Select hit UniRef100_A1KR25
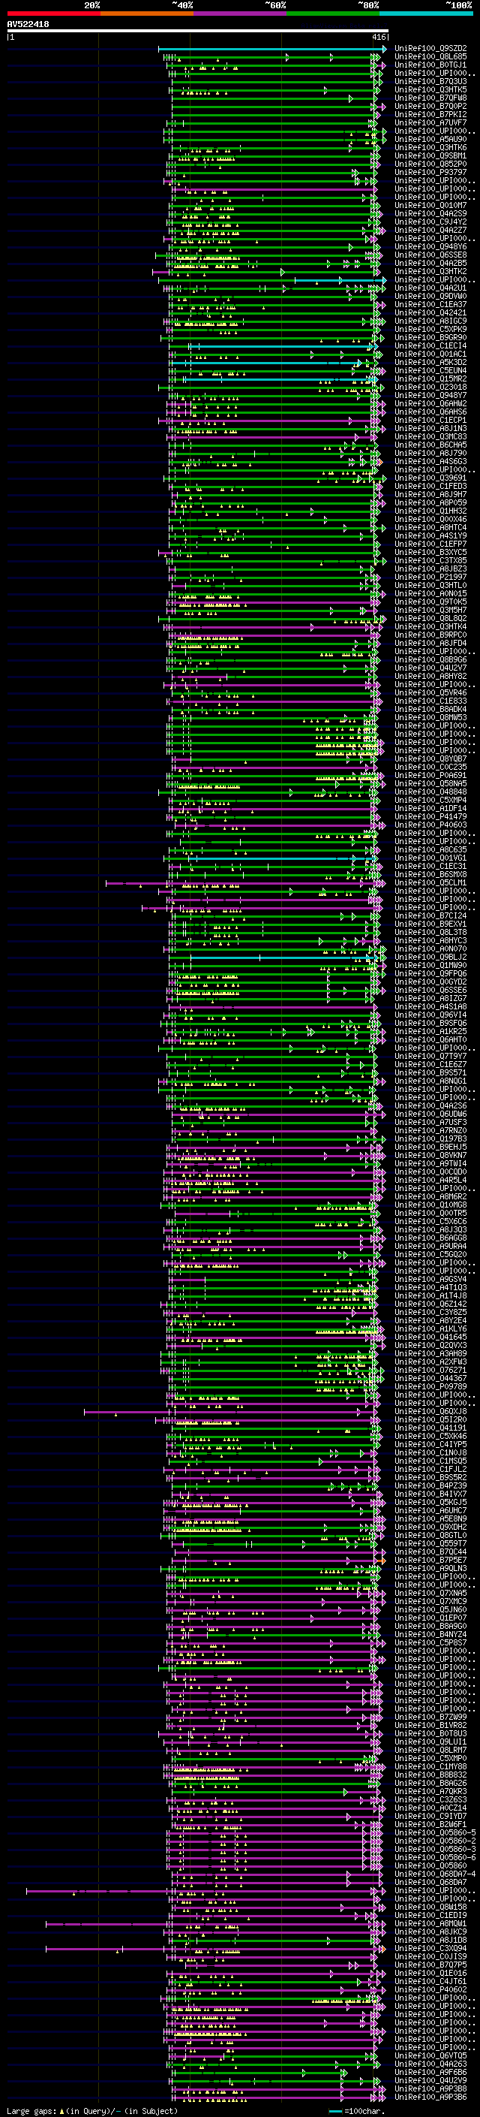This screenshot has height=2117, width=480. (x=430, y=1031)
